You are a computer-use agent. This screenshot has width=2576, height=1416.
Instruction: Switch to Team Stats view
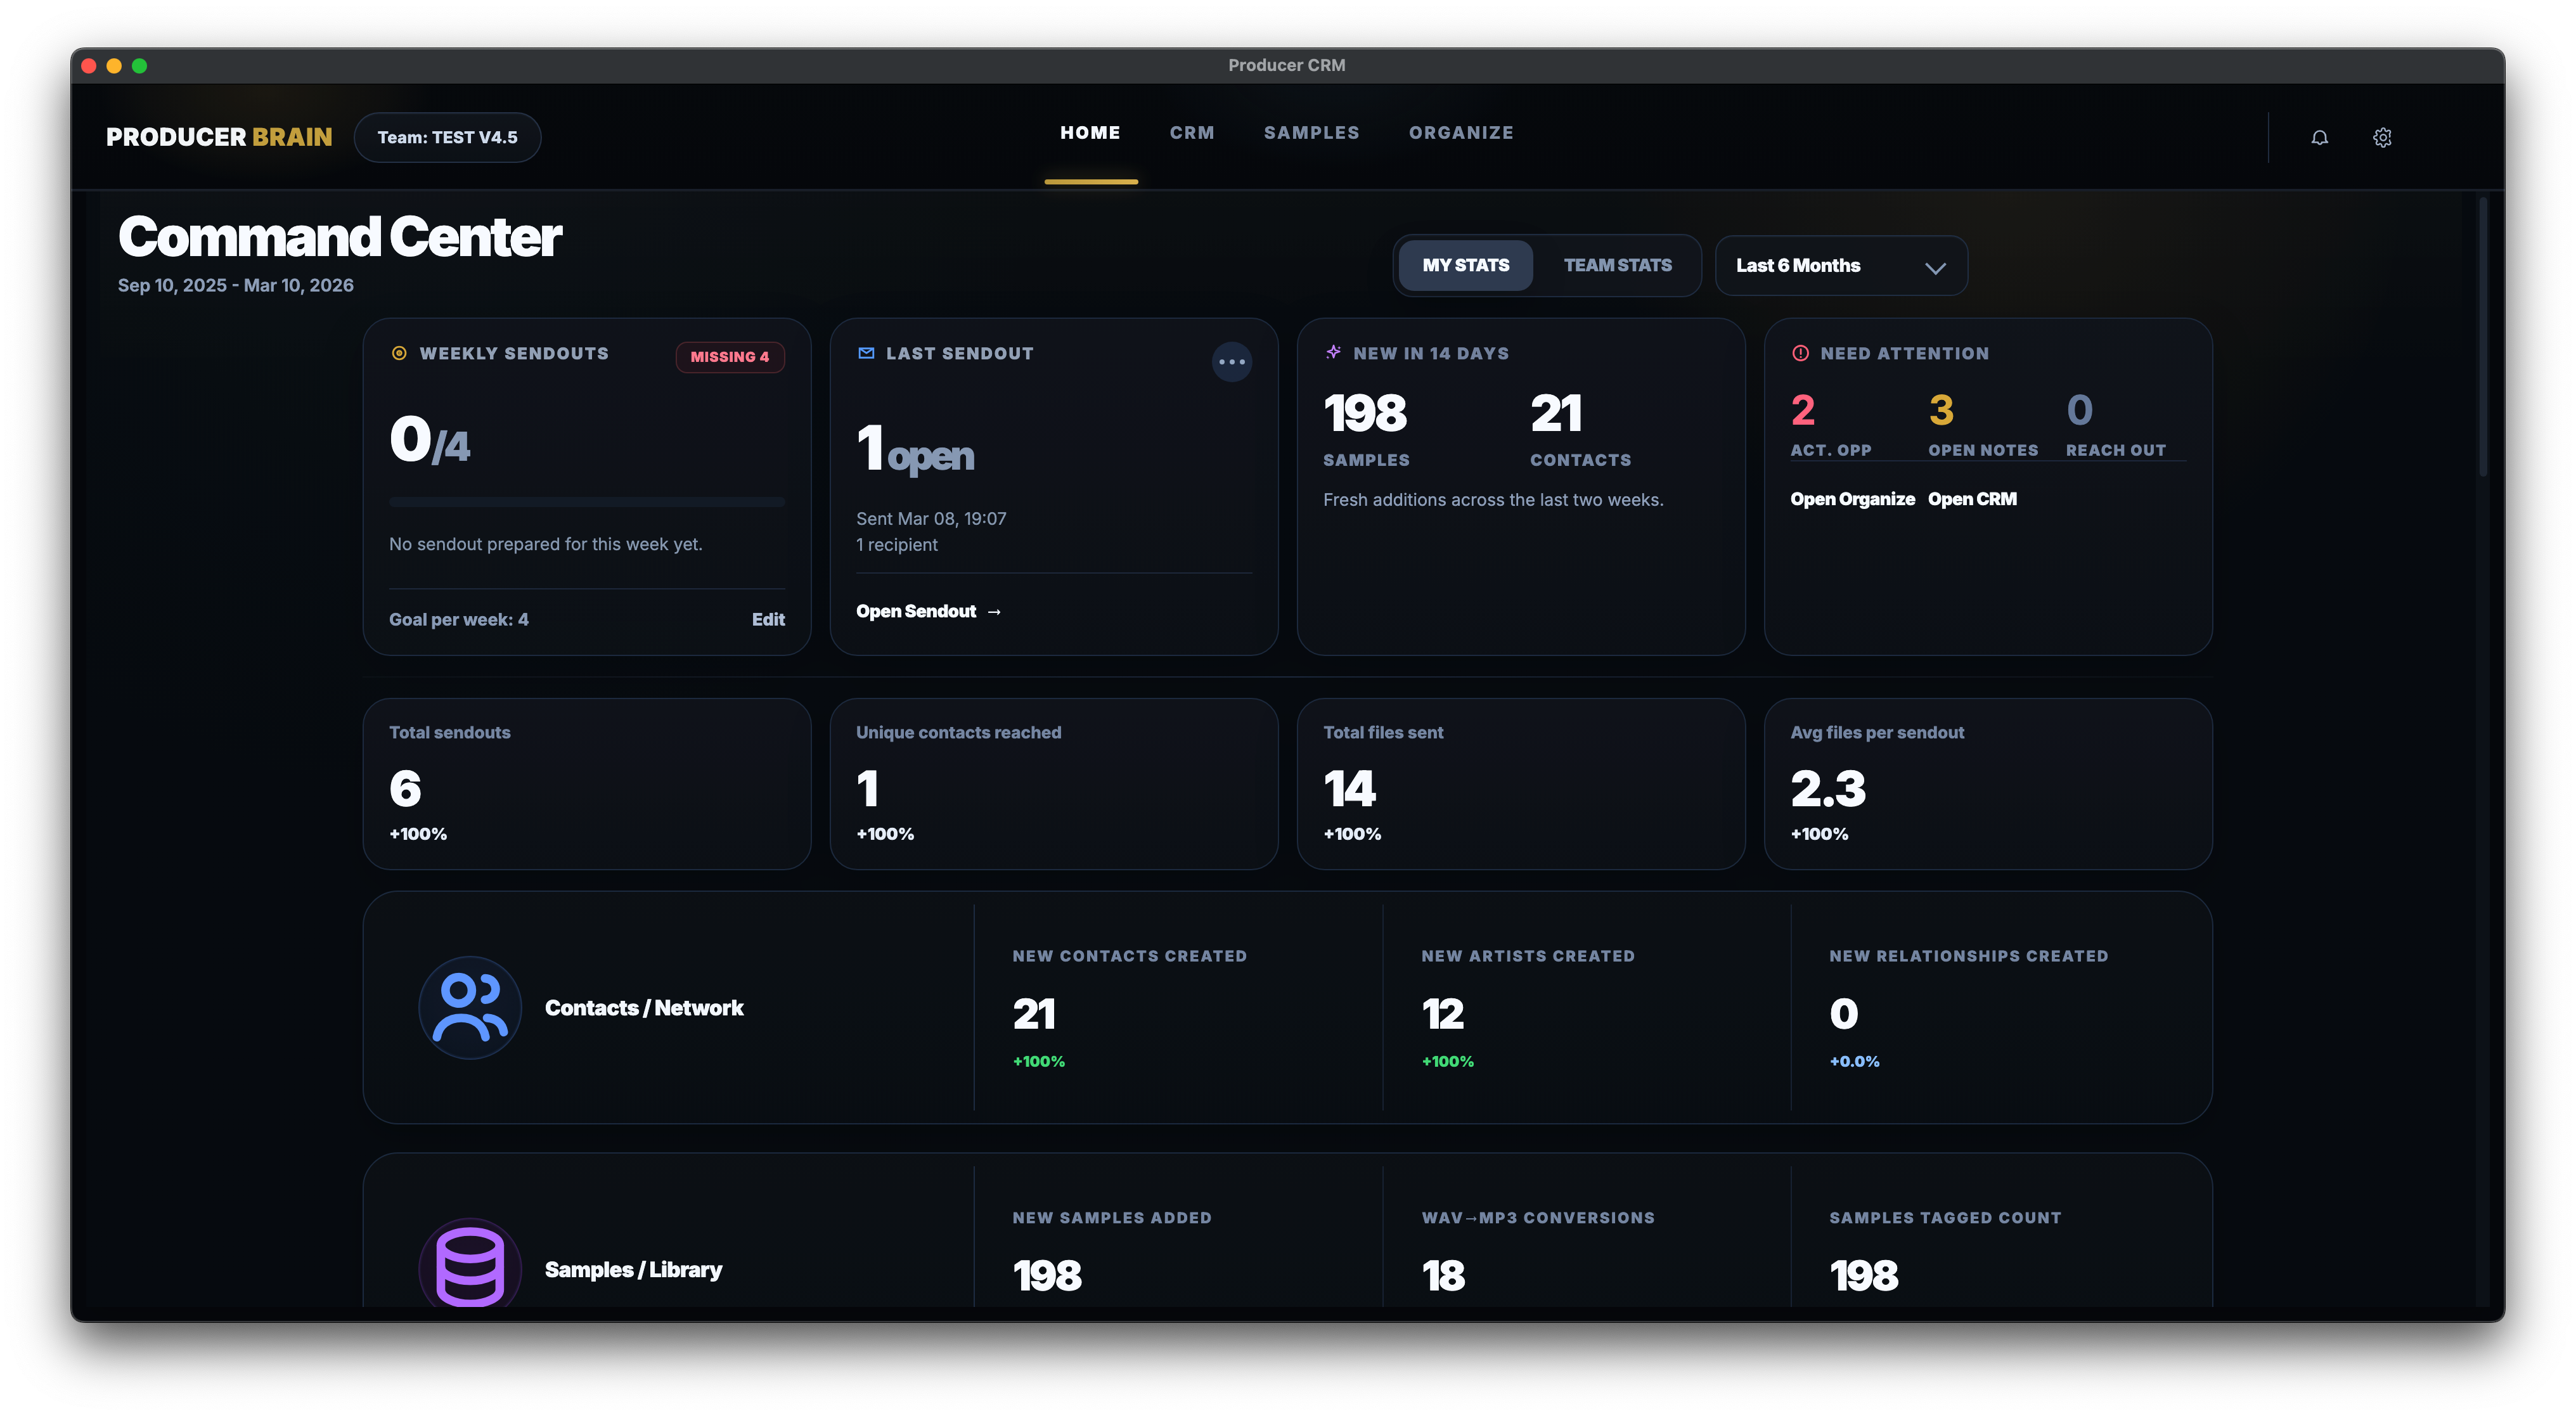pyautogui.click(x=1617, y=265)
